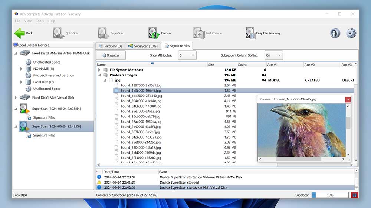Screen dimensions: 371x208
Task: Sort by the Name column header
Action: pos(151,65)
